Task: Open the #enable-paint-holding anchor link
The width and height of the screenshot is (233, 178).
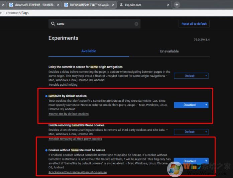Action: click(64, 85)
